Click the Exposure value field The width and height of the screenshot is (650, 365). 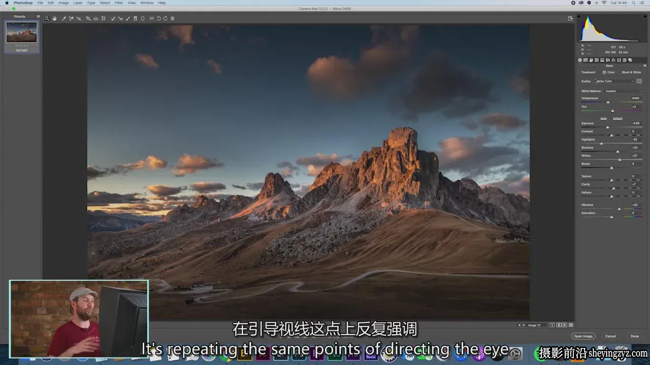[636, 123]
